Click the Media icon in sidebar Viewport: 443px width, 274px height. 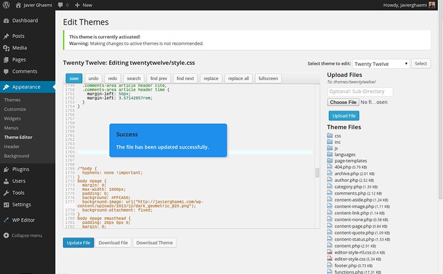(6, 48)
